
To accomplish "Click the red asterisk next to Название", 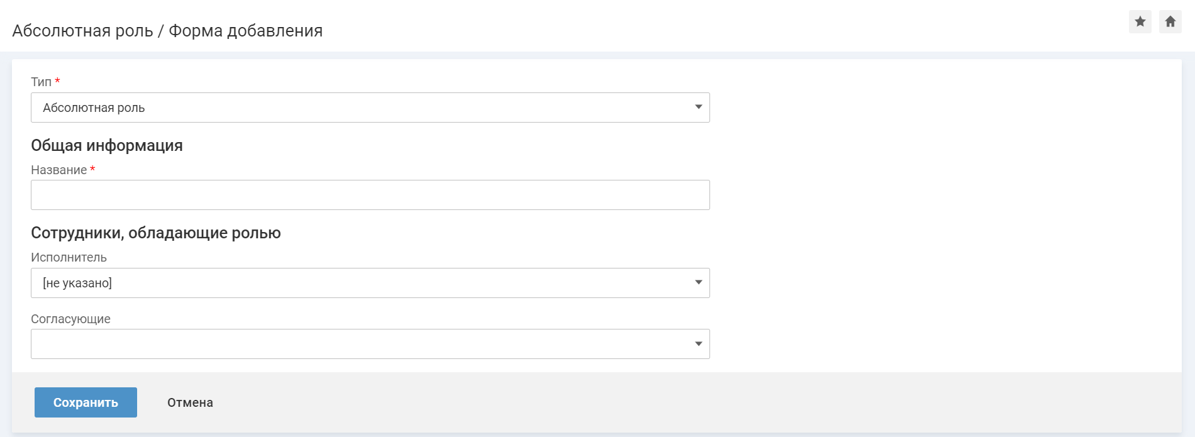I will point(92,169).
